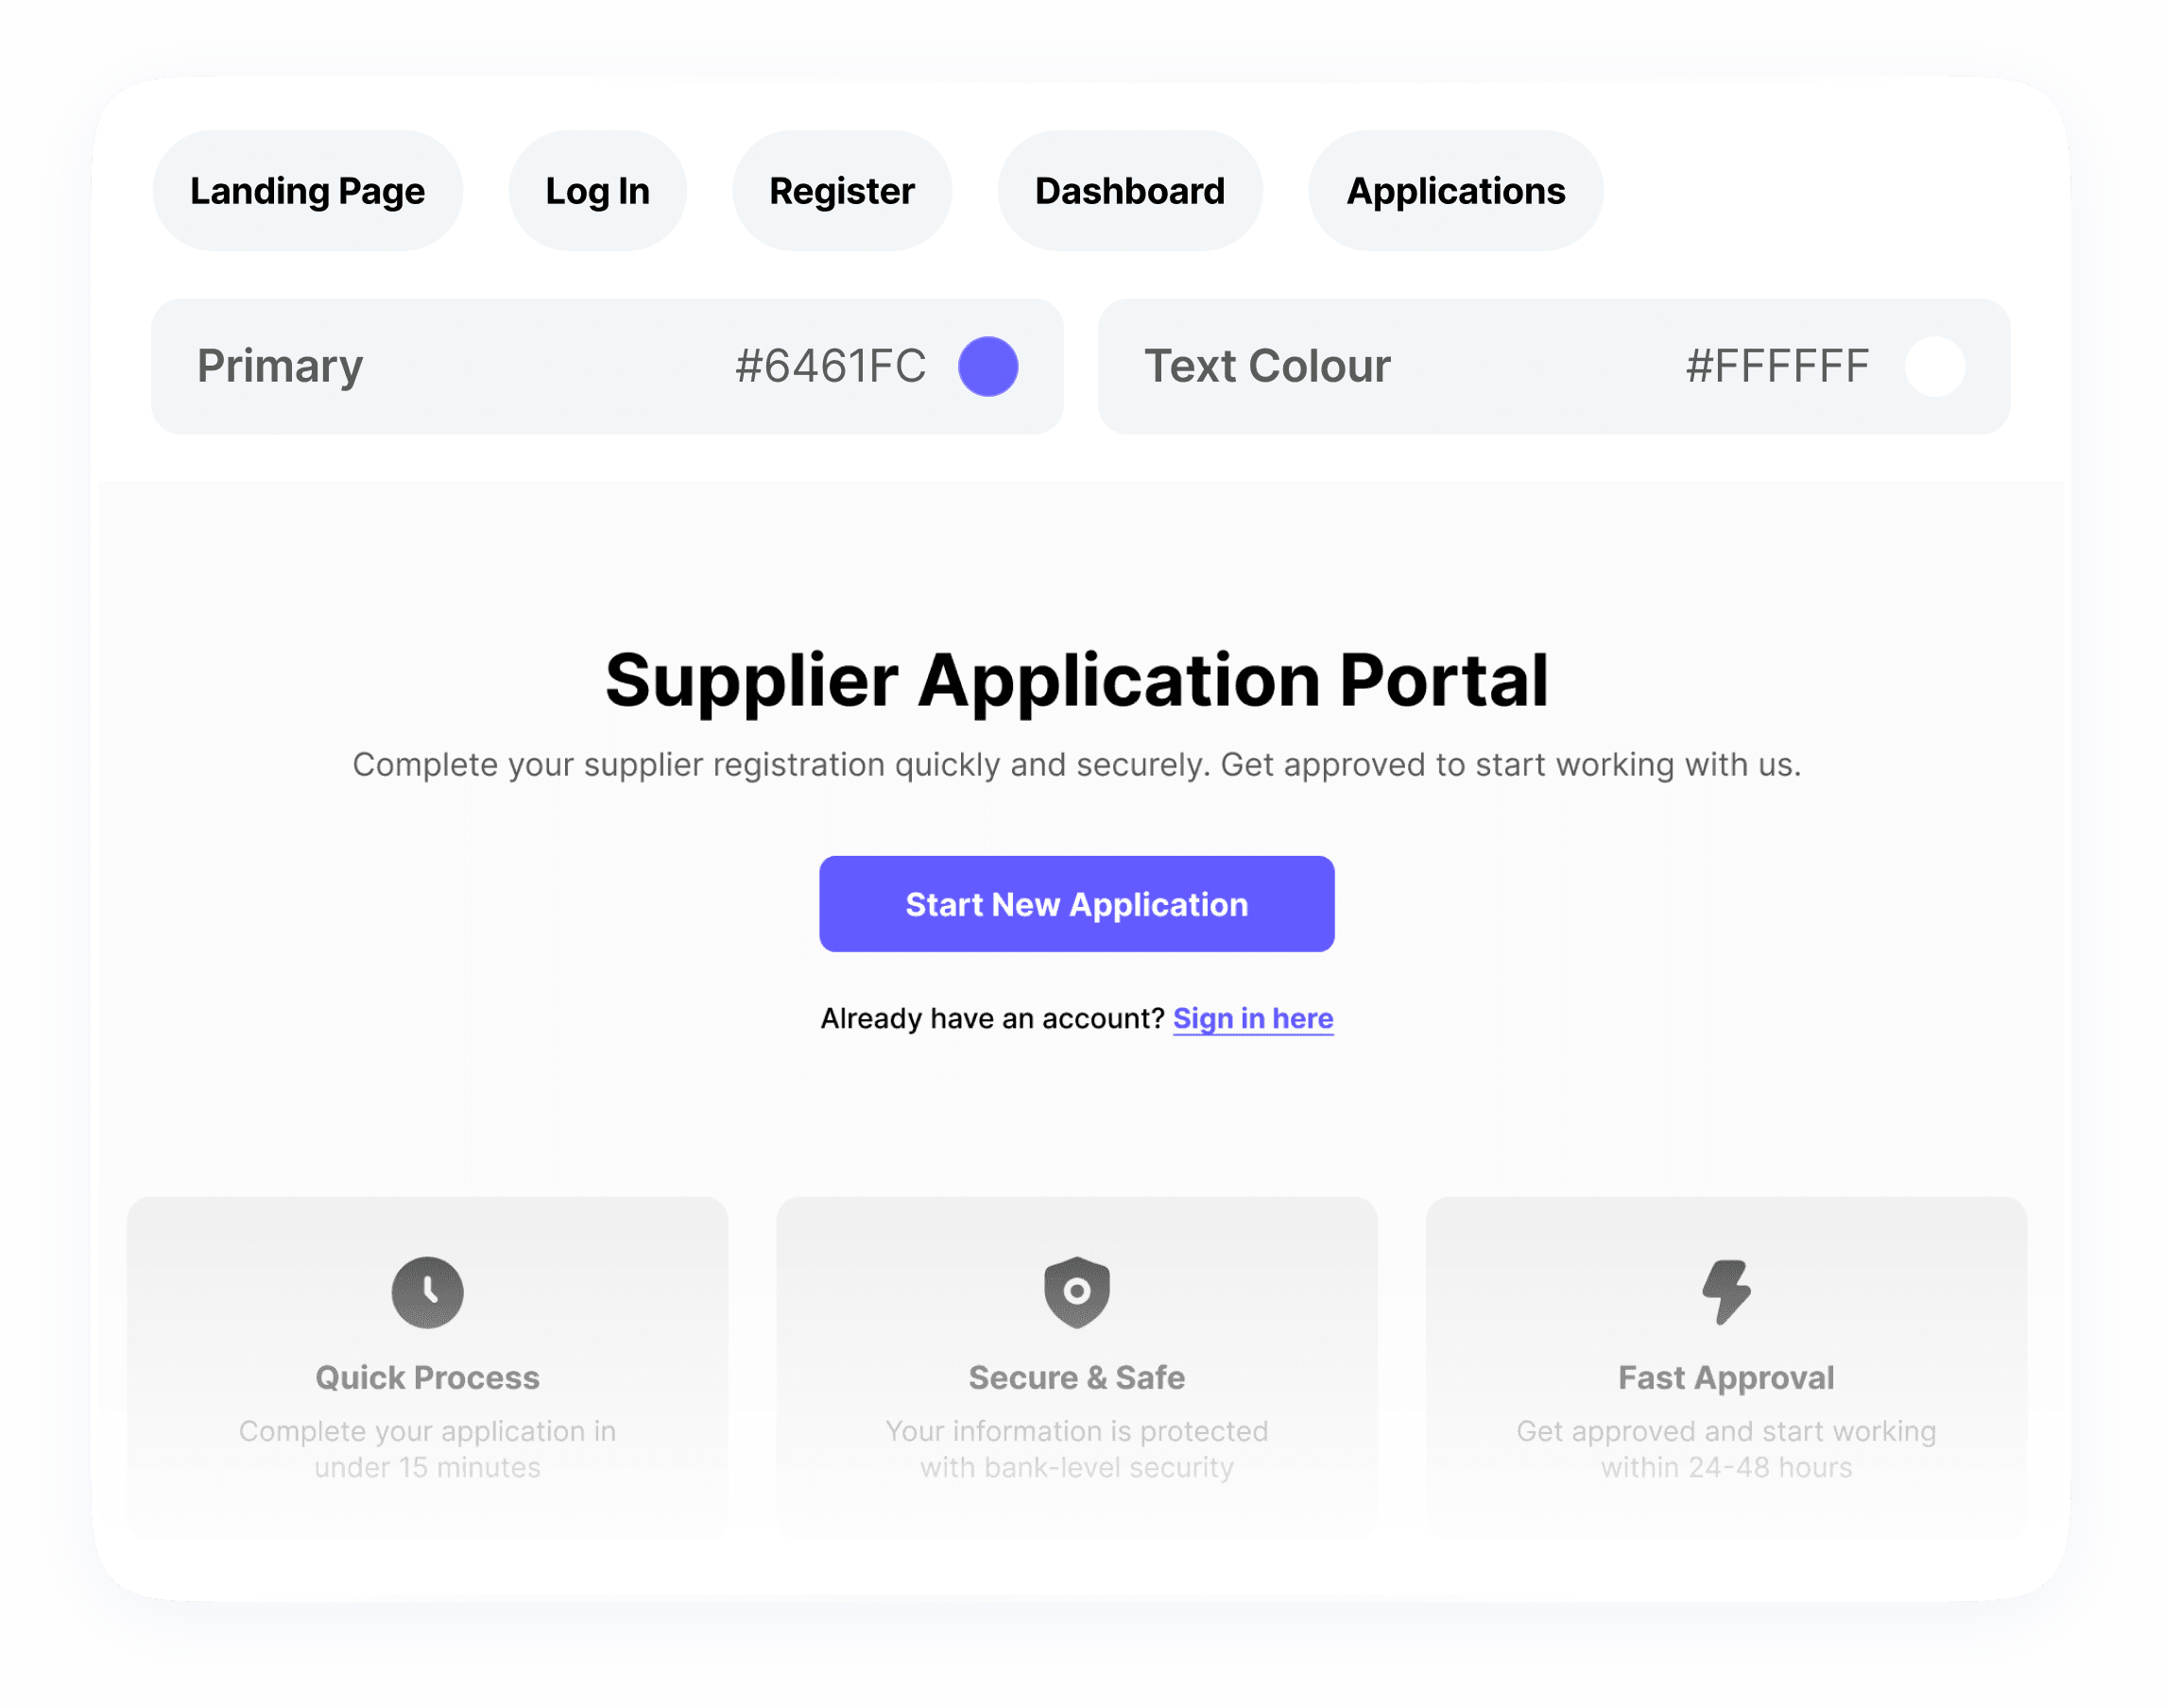Switch to the Log In tab
The height and width of the screenshot is (1708, 2162).
point(597,191)
